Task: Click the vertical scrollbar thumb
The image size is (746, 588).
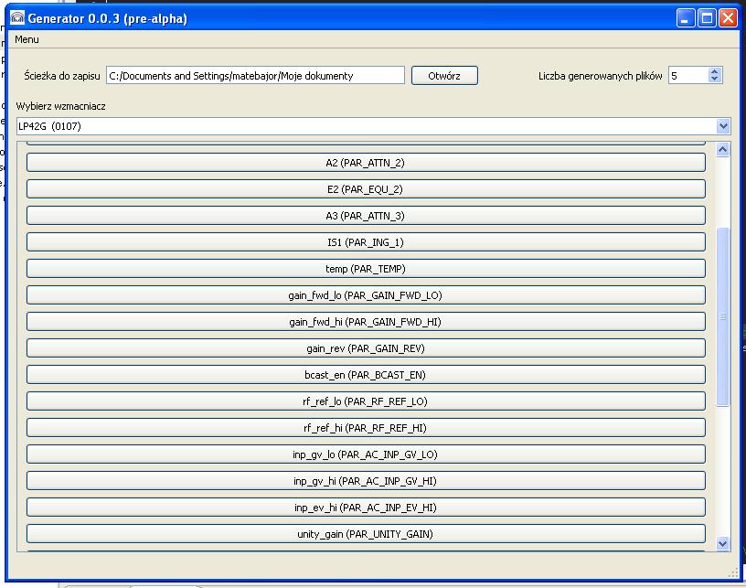Action: 723,315
